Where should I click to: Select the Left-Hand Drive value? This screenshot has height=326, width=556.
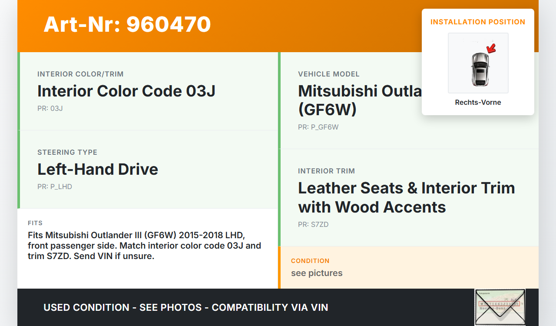tap(98, 169)
